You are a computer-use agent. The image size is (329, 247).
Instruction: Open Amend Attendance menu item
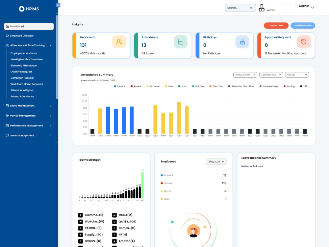[22, 96]
